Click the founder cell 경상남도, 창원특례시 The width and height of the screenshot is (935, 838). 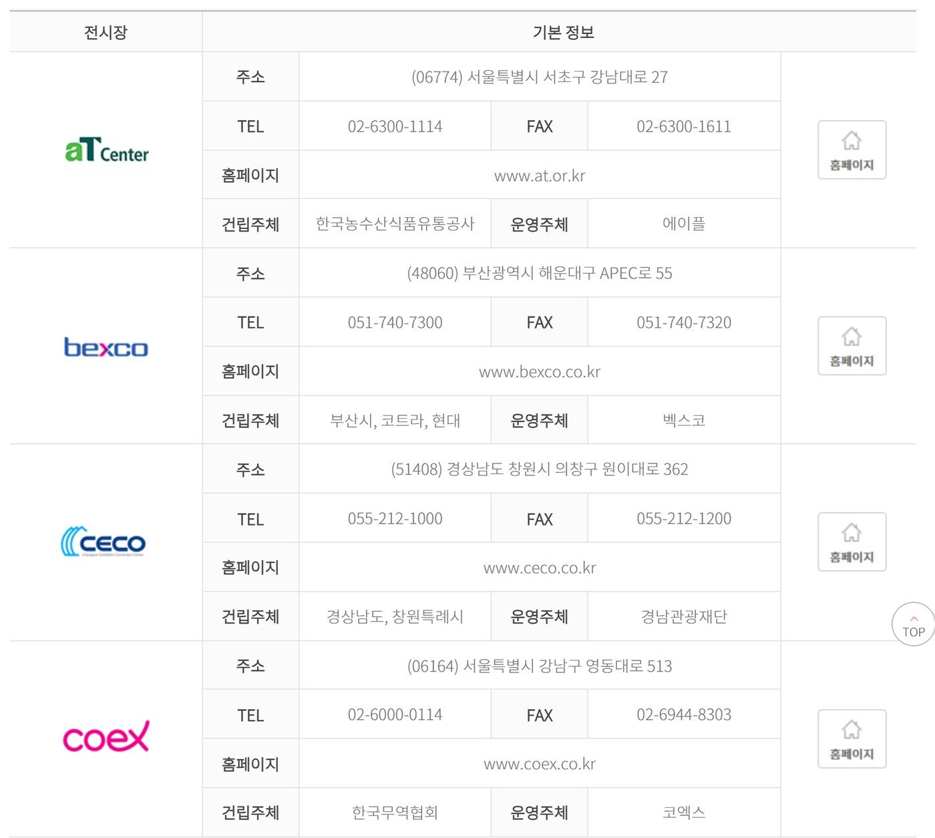395,616
